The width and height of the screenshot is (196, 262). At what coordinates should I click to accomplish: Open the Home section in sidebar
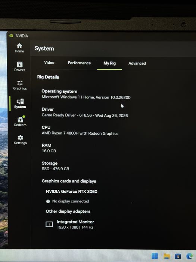point(19,48)
